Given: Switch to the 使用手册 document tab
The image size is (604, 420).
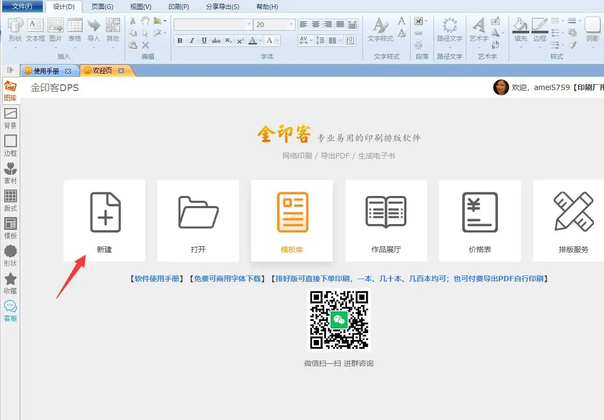Looking at the screenshot, I should [x=46, y=70].
